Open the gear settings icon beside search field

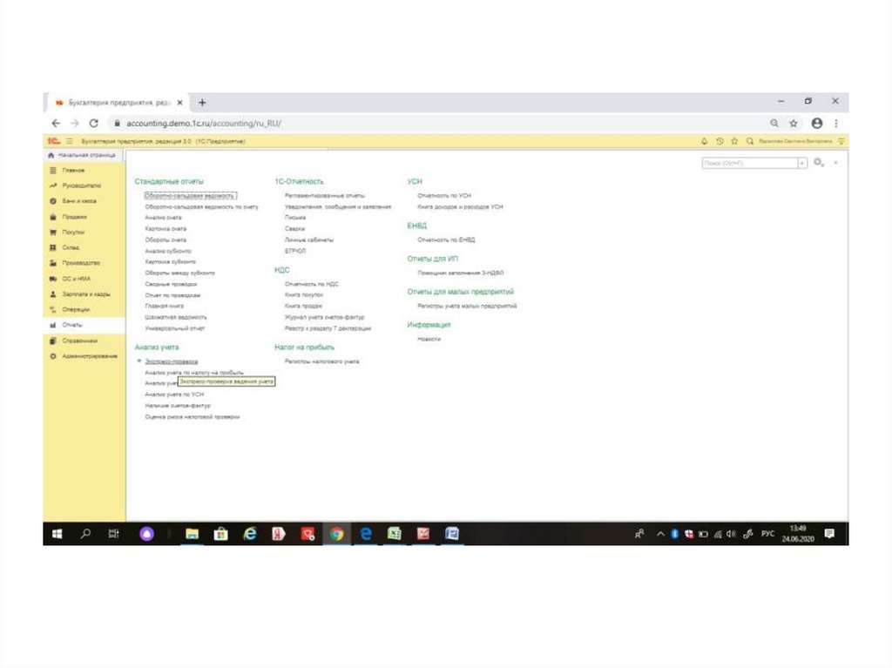coord(818,163)
